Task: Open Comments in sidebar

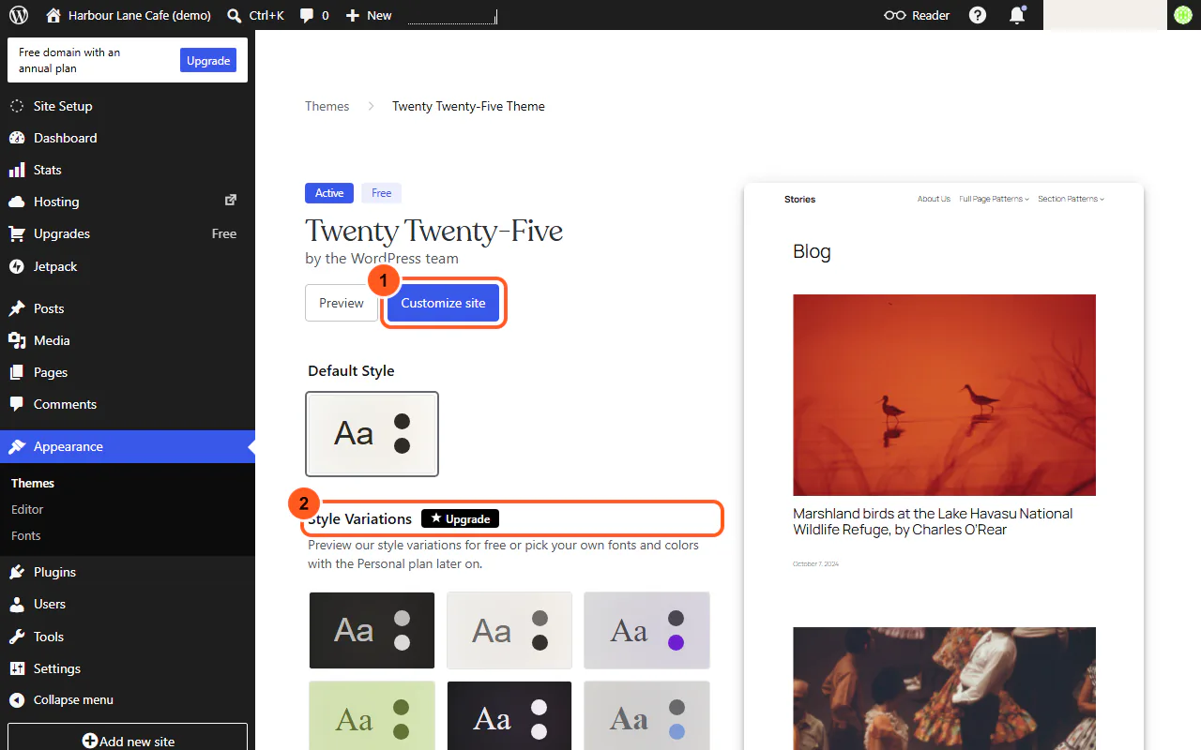Action: [x=128, y=404]
